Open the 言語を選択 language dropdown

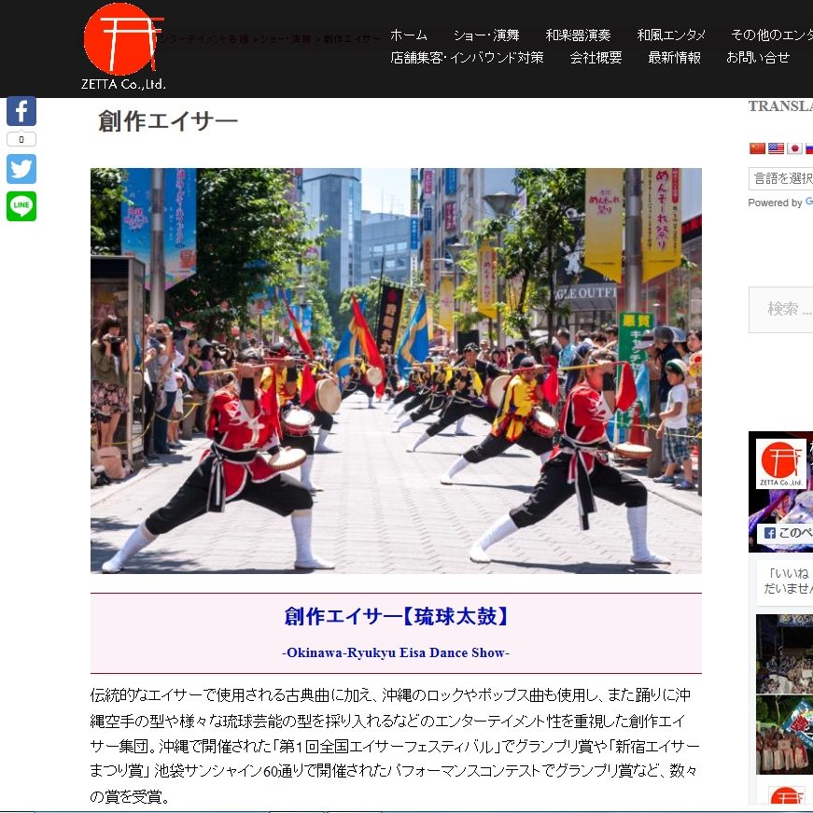[x=781, y=178]
